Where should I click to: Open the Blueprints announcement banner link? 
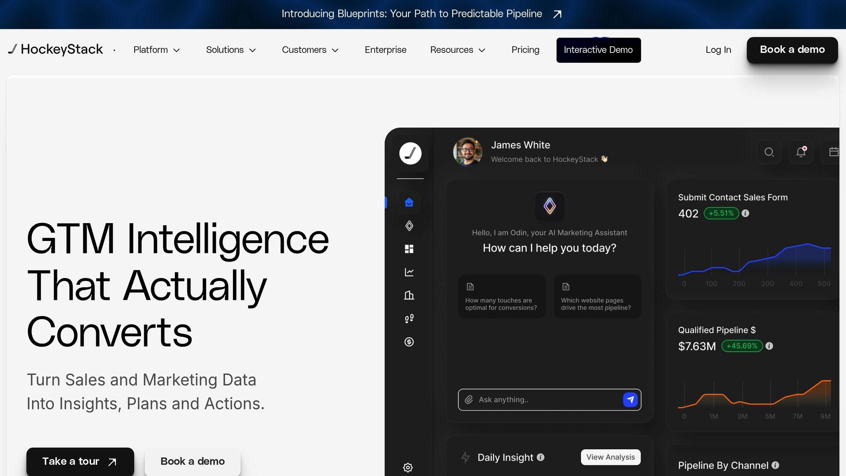pyautogui.click(x=421, y=14)
